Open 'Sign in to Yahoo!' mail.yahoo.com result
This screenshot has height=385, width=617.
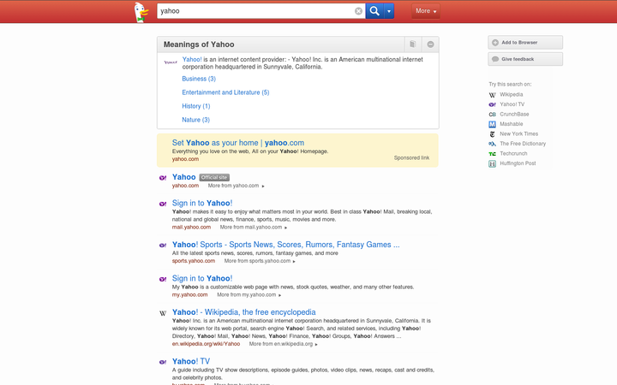coord(202,203)
